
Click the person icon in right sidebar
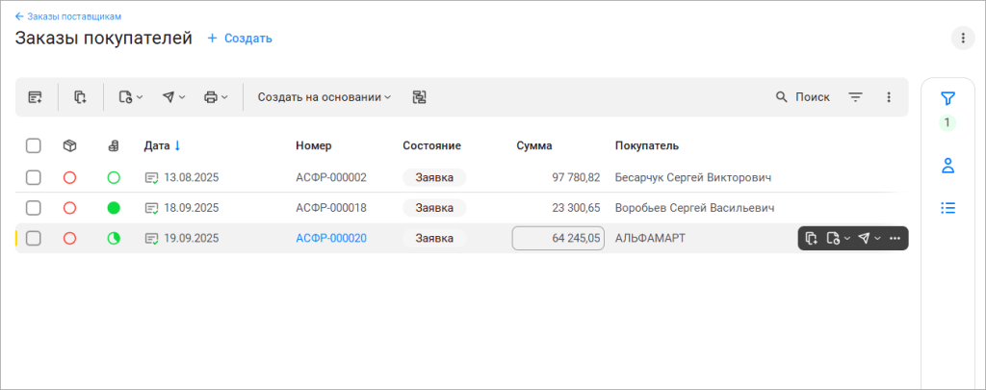947,166
